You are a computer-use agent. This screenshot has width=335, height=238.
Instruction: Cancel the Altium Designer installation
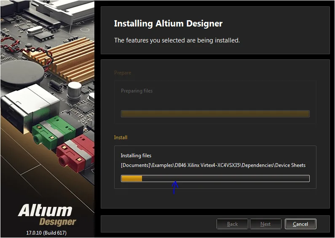(x=300, y=224)
